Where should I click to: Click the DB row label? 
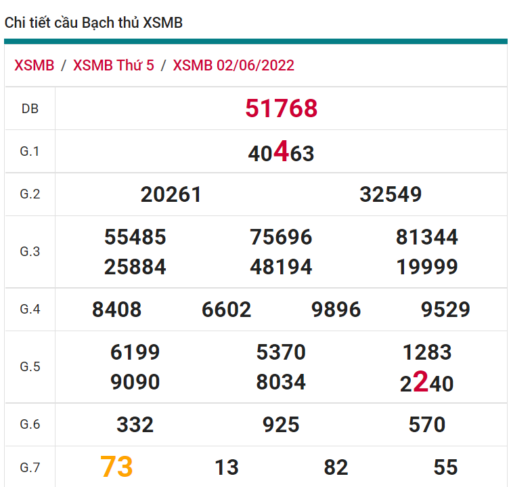pos(30,108)
